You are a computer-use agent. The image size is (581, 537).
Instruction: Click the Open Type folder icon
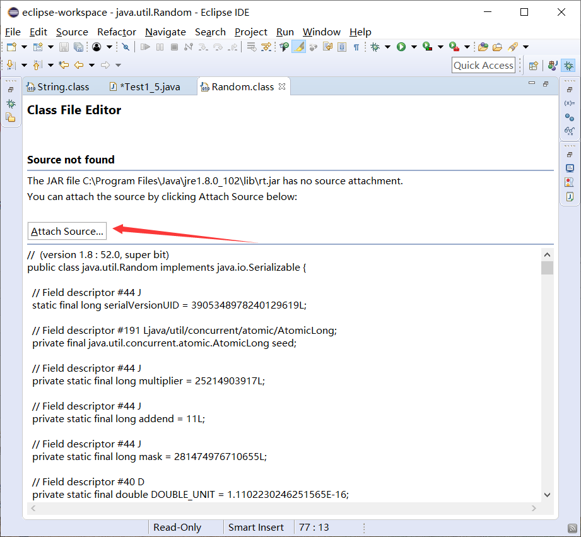click(483, 47)
